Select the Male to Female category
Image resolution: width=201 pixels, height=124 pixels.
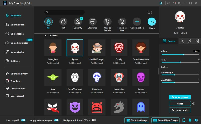click(107, 22)
